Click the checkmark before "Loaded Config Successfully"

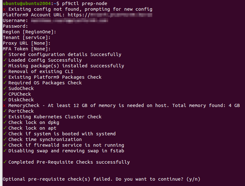(5, 60)
